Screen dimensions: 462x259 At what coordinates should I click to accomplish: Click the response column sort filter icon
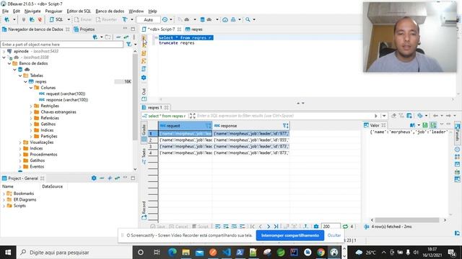(x=286, y=126)
